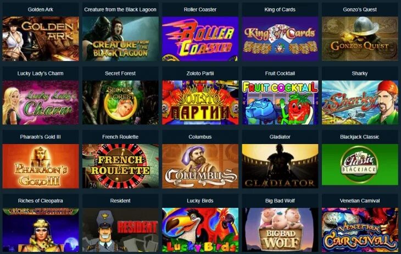Click the Gonzo's Quest game image
Viewport: 401px width, 254px height.
(360, 39)
